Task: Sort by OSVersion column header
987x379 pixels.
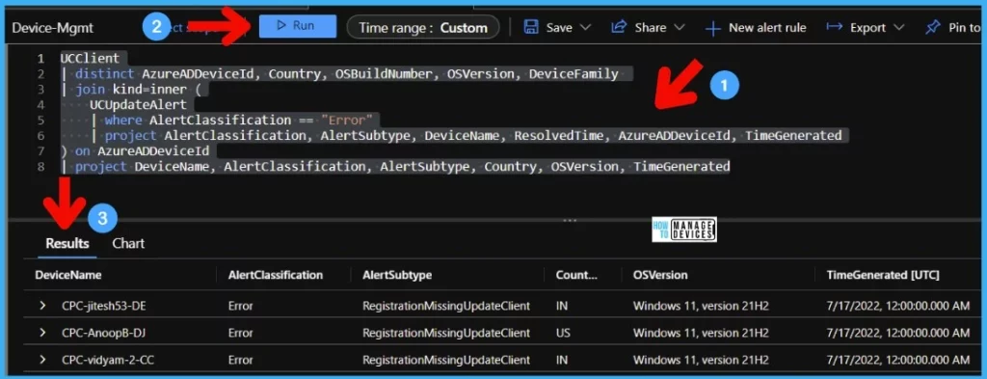Action: pyautogui.click(x=660, y=275)
